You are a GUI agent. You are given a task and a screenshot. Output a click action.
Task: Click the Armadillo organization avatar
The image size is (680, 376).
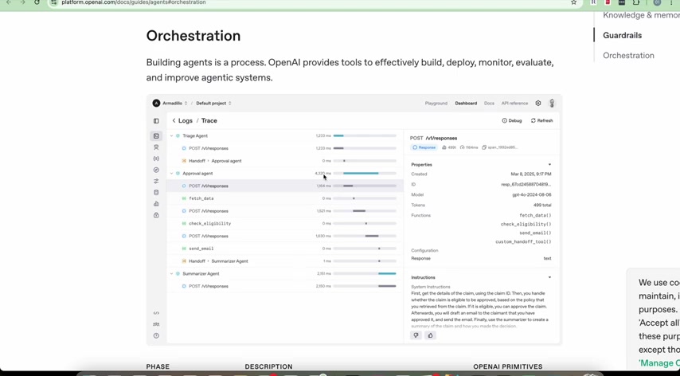point(156,104)
